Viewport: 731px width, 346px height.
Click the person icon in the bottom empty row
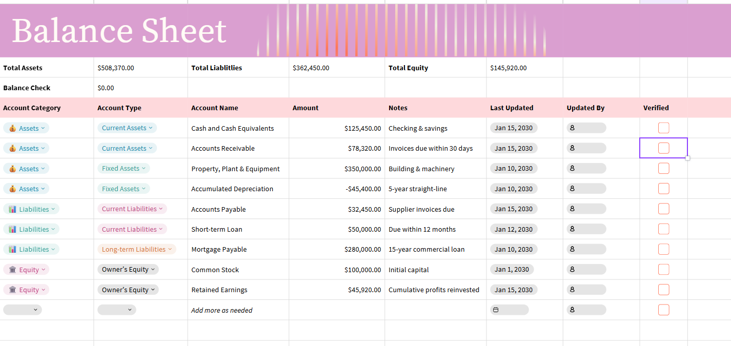point(572,310)
